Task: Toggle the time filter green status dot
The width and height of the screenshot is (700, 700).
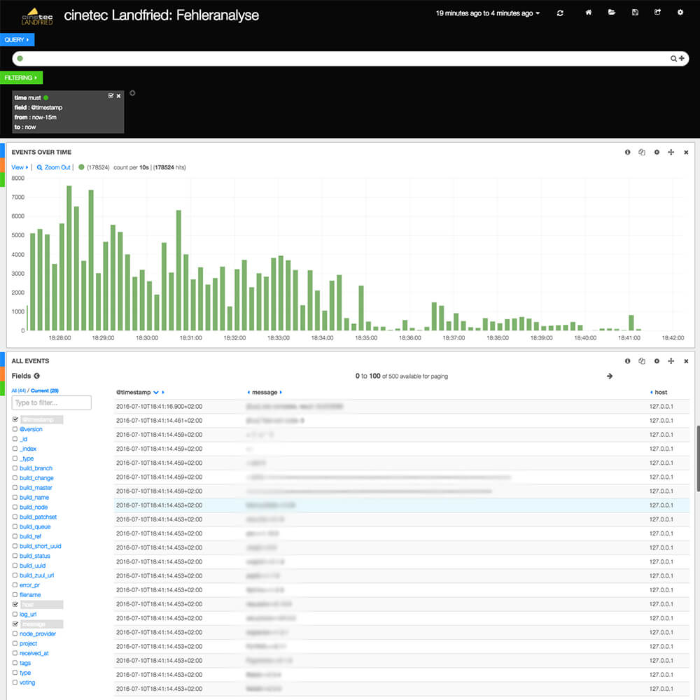Action: pos(46,98)
